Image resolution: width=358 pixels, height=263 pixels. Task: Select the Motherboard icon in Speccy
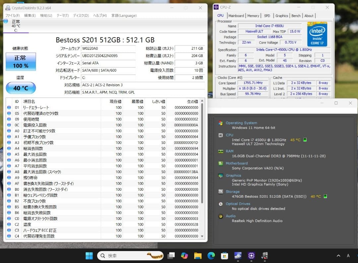pyautogui.click(x=220, y=163)
